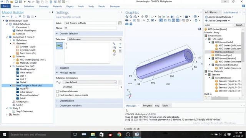Open the Study ribbon tab

click(91, 7)
